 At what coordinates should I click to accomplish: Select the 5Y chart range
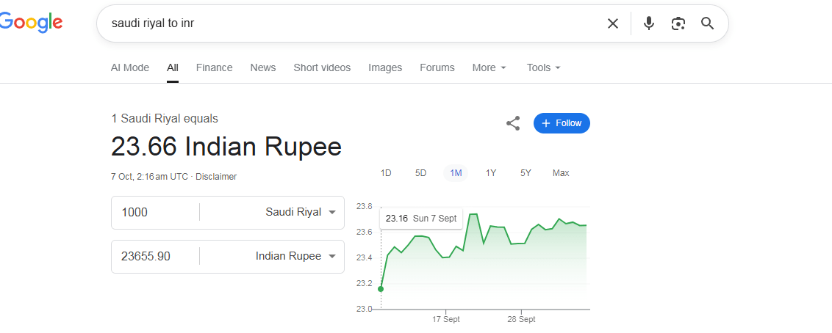526,173
